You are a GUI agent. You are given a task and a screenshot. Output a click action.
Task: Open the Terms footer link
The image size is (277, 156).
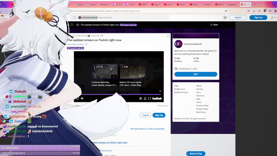pyautogui.click(x=199, y=102)
